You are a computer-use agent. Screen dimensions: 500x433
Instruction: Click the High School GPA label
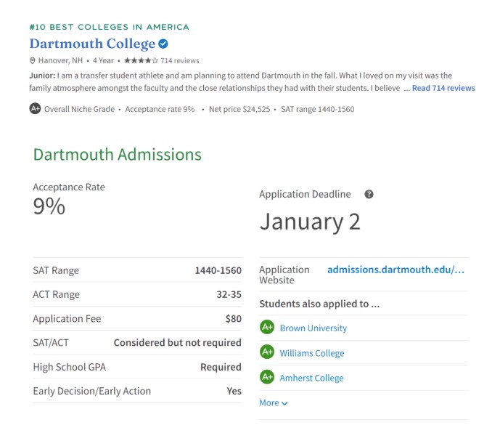coord(70,367)
